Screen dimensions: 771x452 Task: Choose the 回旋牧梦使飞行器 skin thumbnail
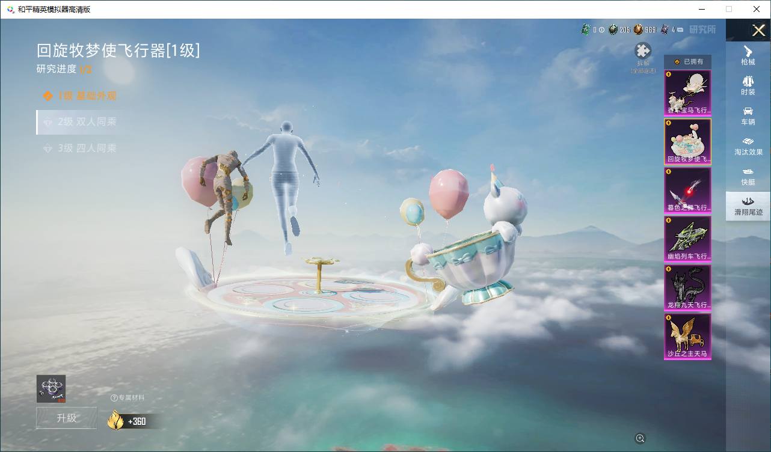[x=687, y=141]
